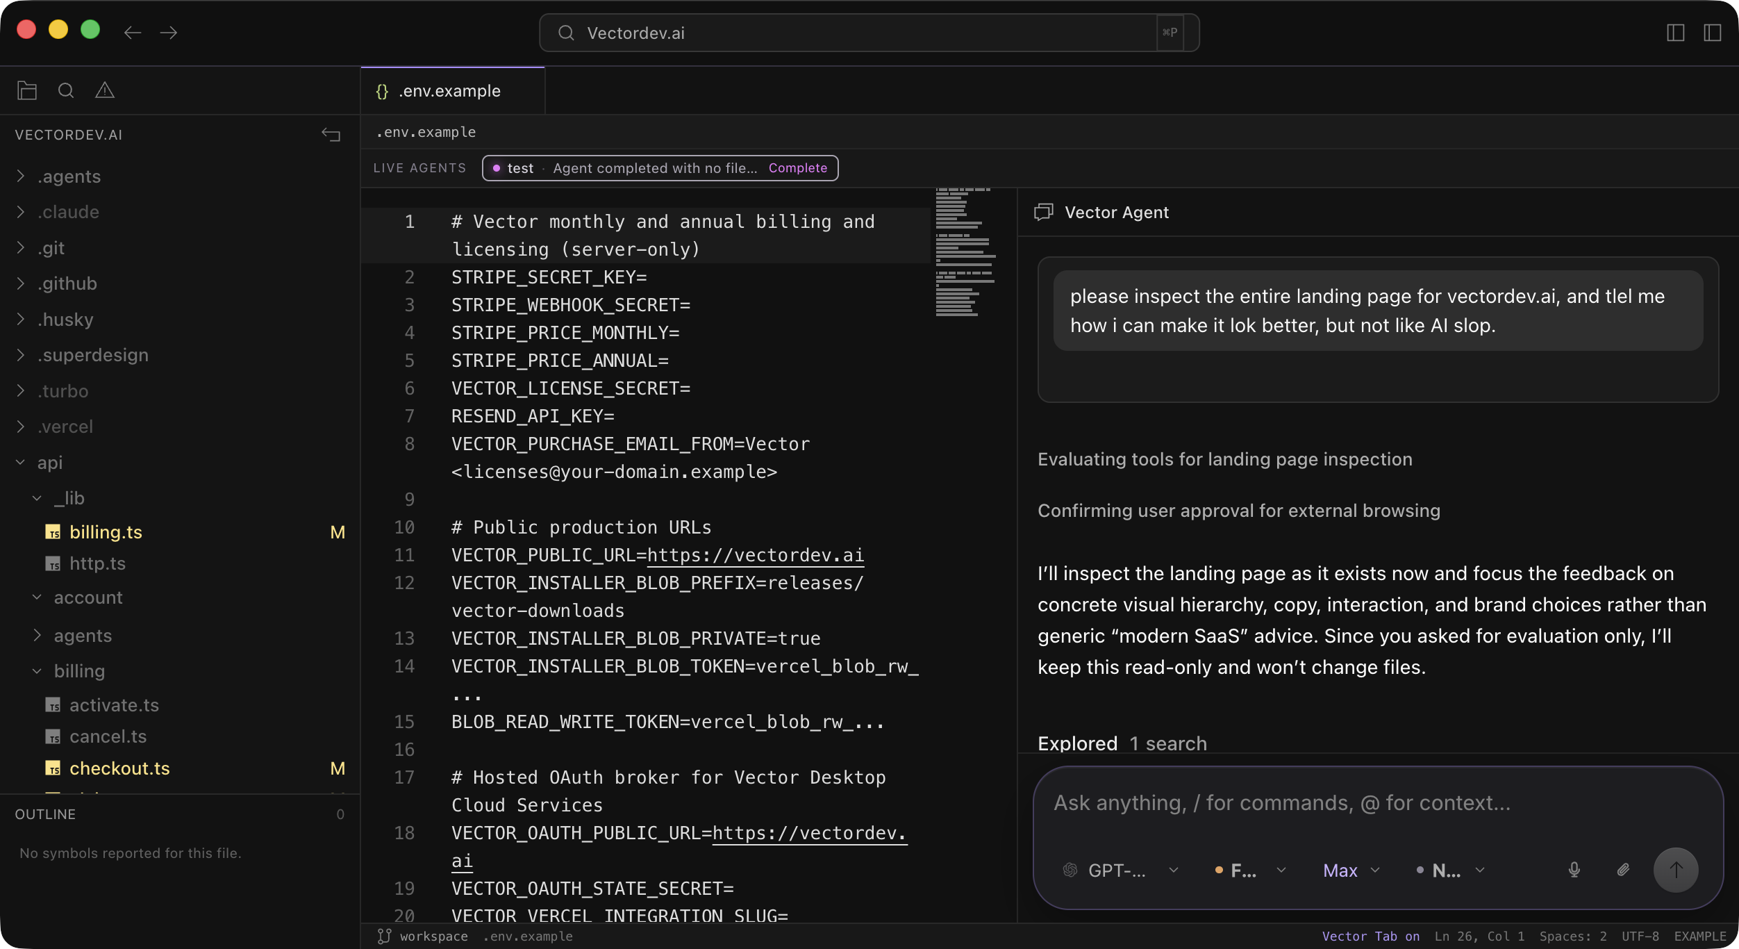Switch to the .env.example tab

click(x=453, y=91)
